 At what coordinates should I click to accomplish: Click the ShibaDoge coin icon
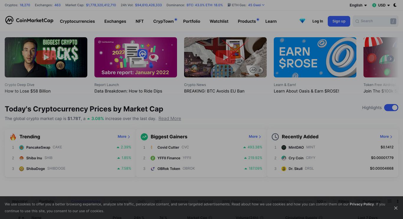(22, 169)
